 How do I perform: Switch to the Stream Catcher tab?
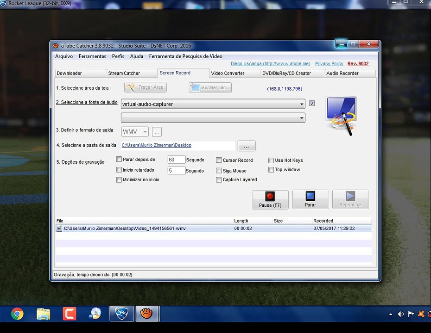pos(132,73)
